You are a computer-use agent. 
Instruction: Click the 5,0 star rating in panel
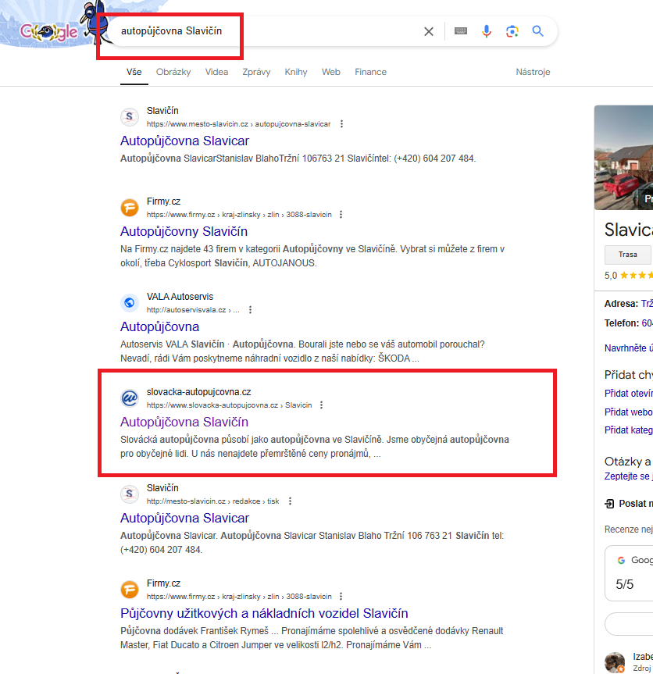629,276
